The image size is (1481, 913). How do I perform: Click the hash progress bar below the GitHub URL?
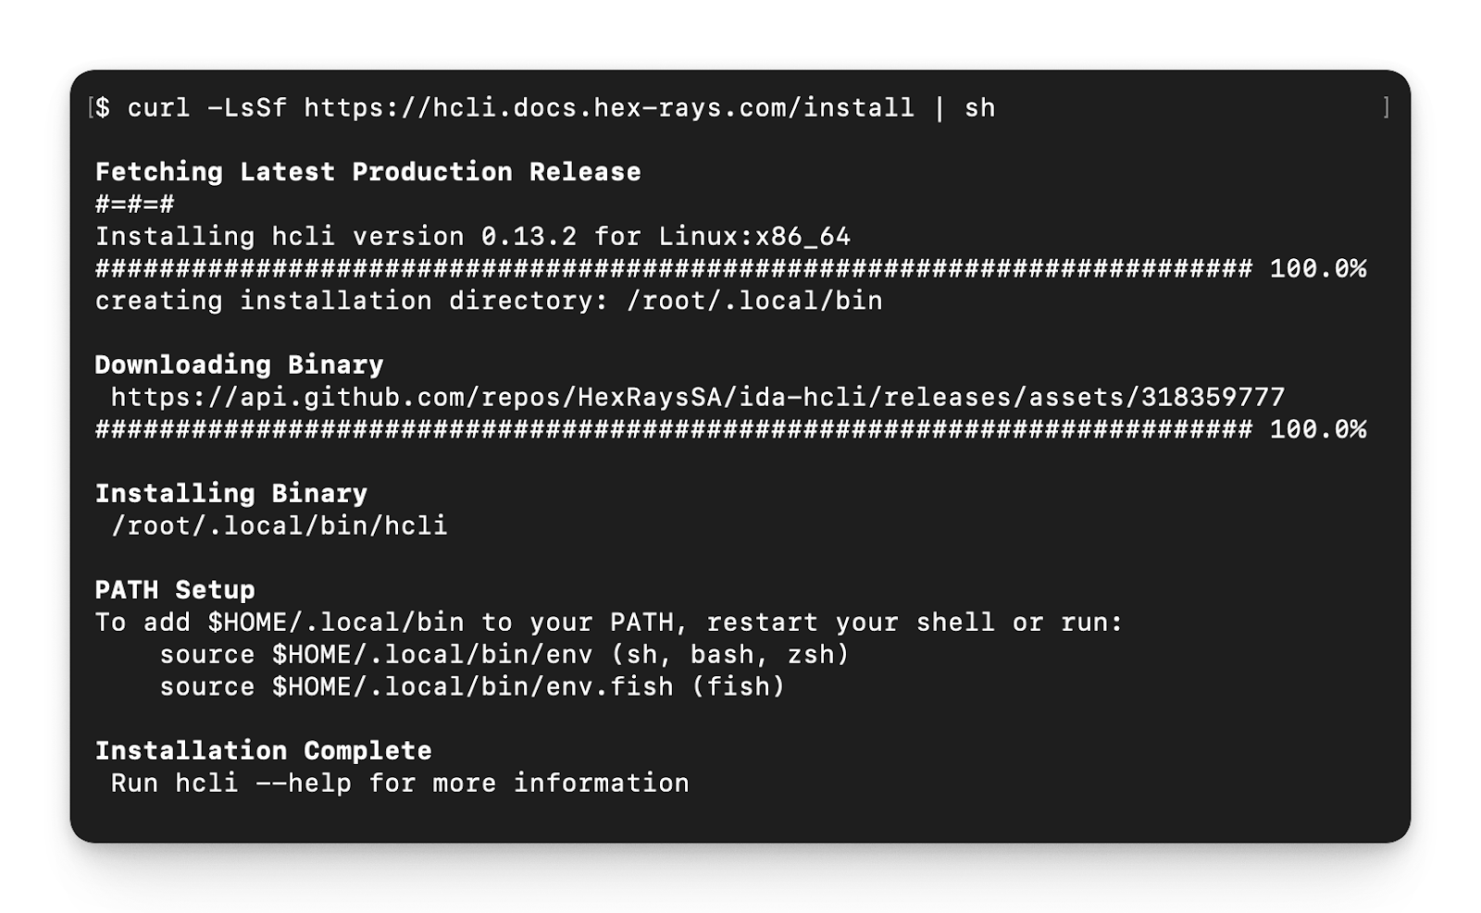(x=673, y=430)
